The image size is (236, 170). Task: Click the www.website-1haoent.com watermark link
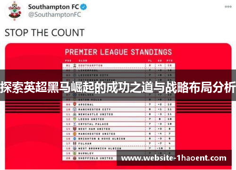point(174,158)
